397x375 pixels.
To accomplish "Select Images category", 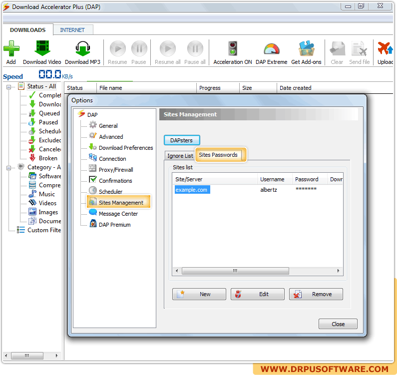I will coord(43,212).
